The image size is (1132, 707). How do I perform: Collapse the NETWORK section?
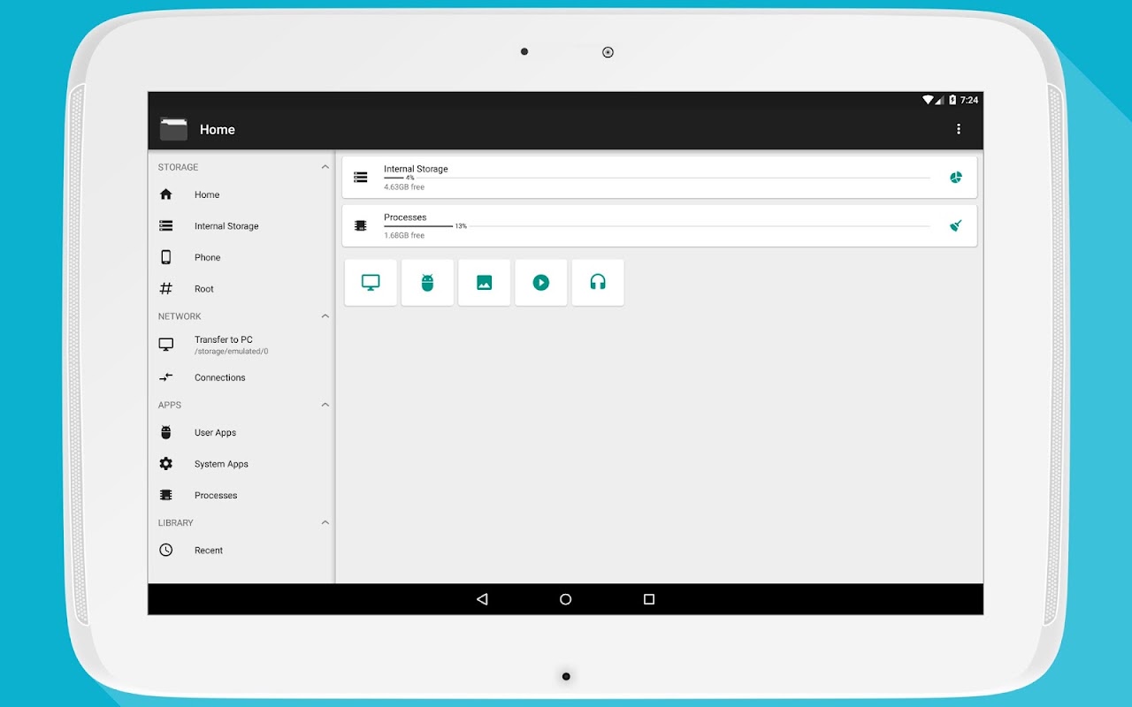coord(325,316)
